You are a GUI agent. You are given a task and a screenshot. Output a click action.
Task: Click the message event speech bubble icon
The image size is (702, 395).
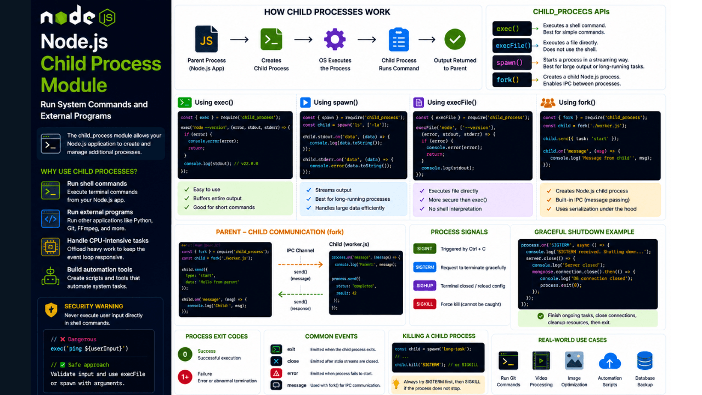(x=276, y=385)
